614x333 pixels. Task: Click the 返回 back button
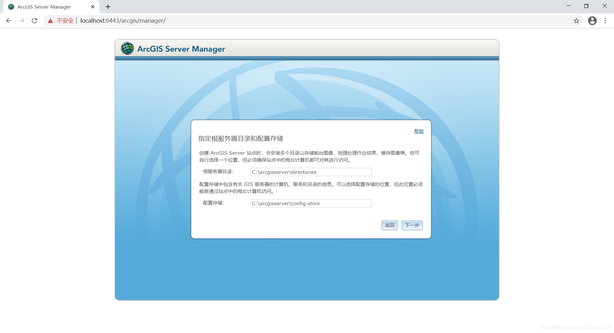pos(390,225)
